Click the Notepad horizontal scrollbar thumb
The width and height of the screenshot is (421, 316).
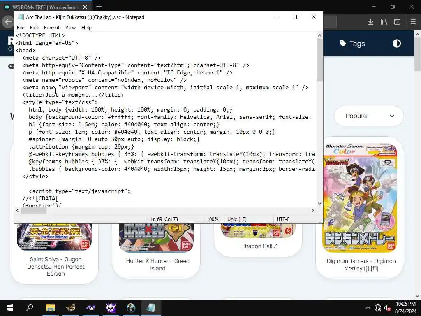pyautogui.click(x=34, y=211)
